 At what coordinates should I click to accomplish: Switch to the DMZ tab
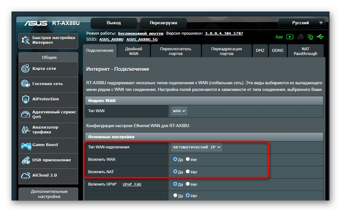tap(260, 51)
